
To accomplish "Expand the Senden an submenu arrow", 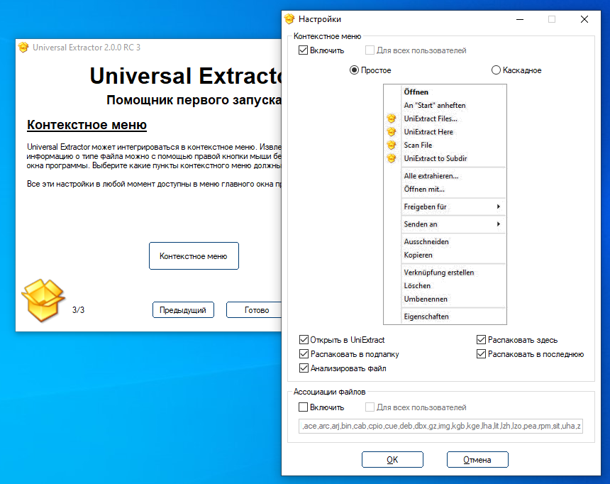I will [499, 224].
